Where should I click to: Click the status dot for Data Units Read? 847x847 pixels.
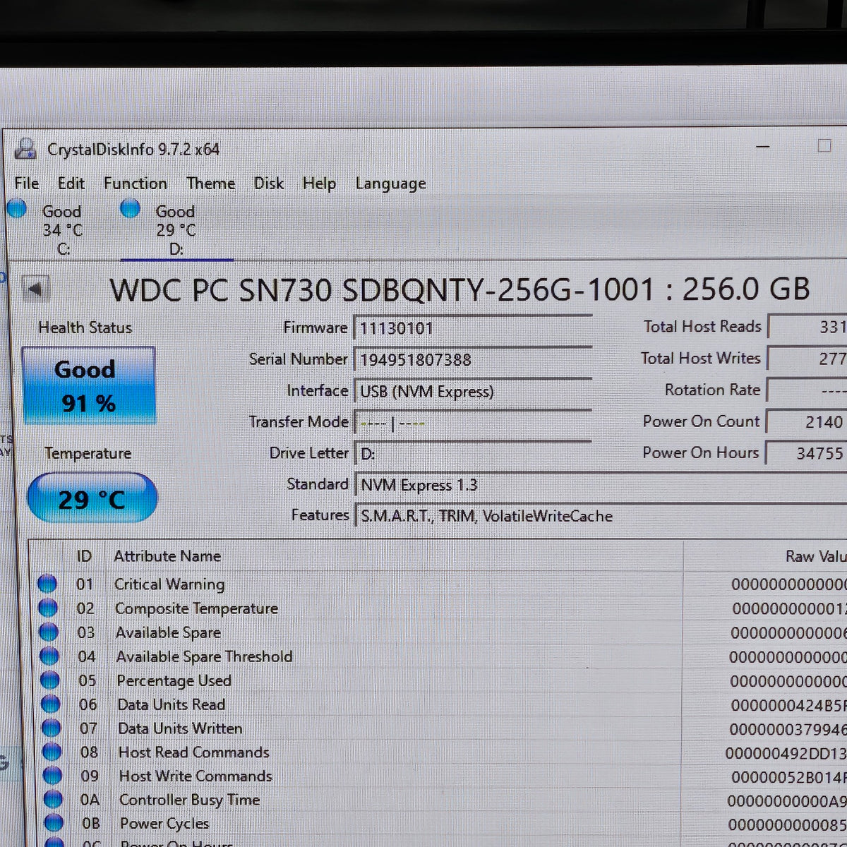pos(50,704)
